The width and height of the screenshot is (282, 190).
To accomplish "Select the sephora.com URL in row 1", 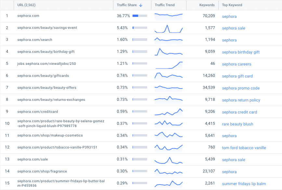I will tap(28, 16).
